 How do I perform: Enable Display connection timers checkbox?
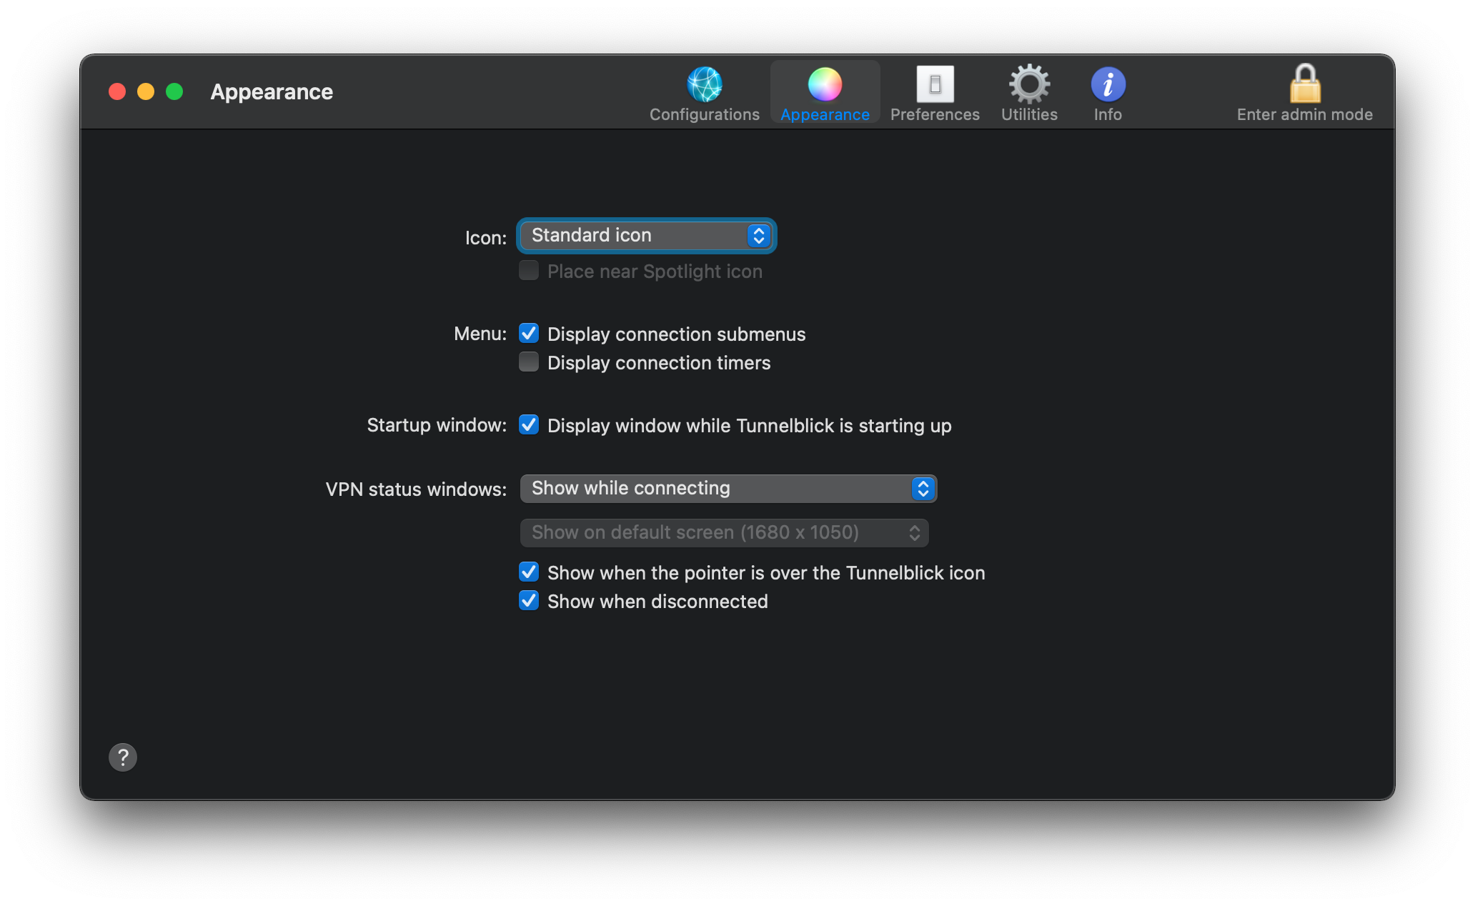529,362
